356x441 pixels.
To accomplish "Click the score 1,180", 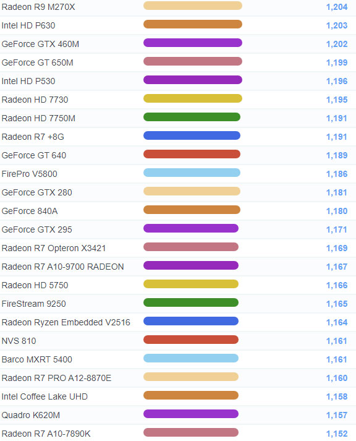I will 337,211.
